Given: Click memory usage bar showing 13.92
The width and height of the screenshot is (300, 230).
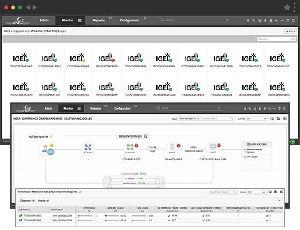Looking at the screenshot, I should click(x=112, y=215).
